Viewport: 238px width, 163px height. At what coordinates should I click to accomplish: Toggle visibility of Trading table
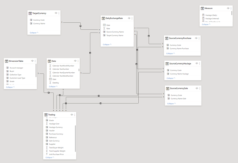coord(72,115)
